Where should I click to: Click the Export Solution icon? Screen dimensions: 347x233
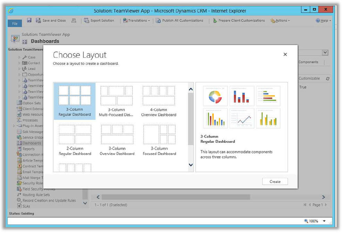[87, 20]
